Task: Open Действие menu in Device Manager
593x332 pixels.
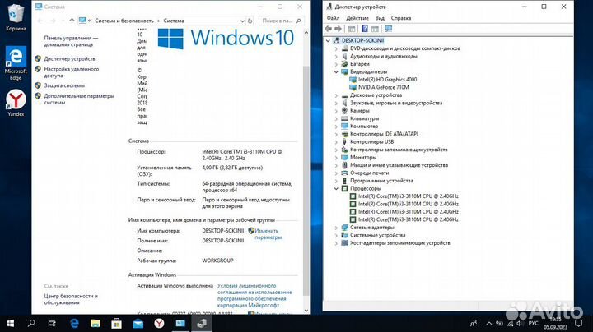Action: [357, 18]
